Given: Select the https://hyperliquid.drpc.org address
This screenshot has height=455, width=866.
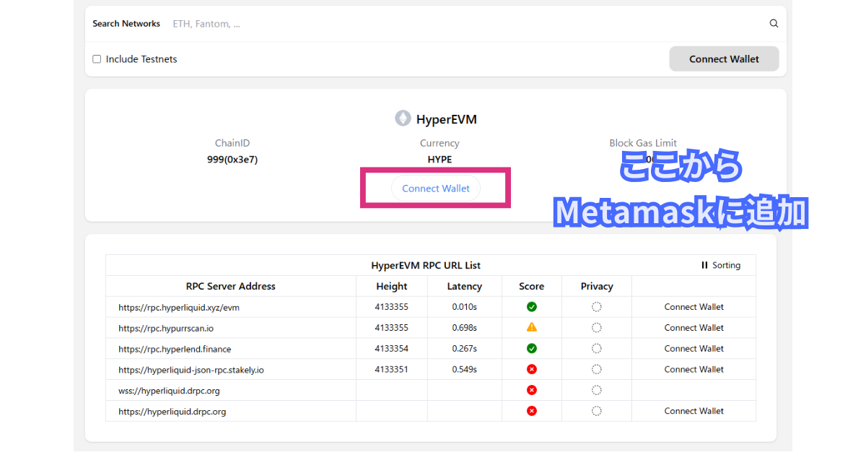Looking at the screenshot, I should 172,412.
